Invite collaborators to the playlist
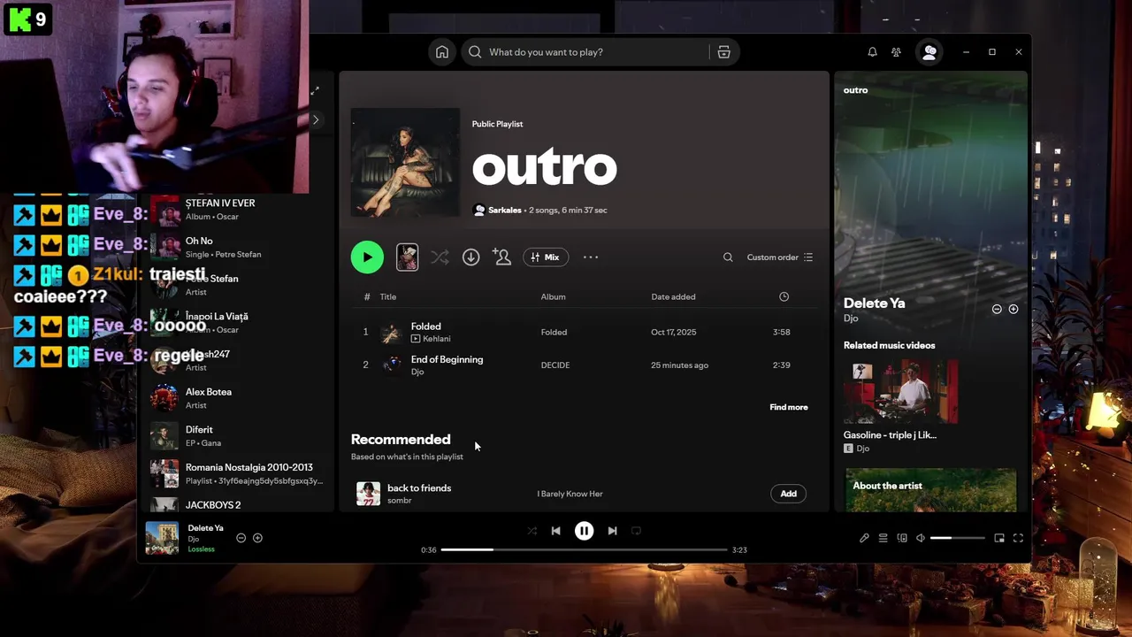The width and height of the screenshot is (1132, 637). click(502, 257)
